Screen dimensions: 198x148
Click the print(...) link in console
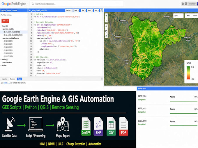[7, 83]
